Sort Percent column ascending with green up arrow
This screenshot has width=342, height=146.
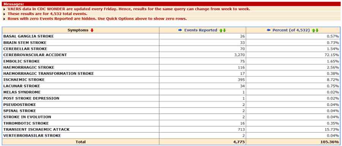pyautogui.click(x=313, y=30)
